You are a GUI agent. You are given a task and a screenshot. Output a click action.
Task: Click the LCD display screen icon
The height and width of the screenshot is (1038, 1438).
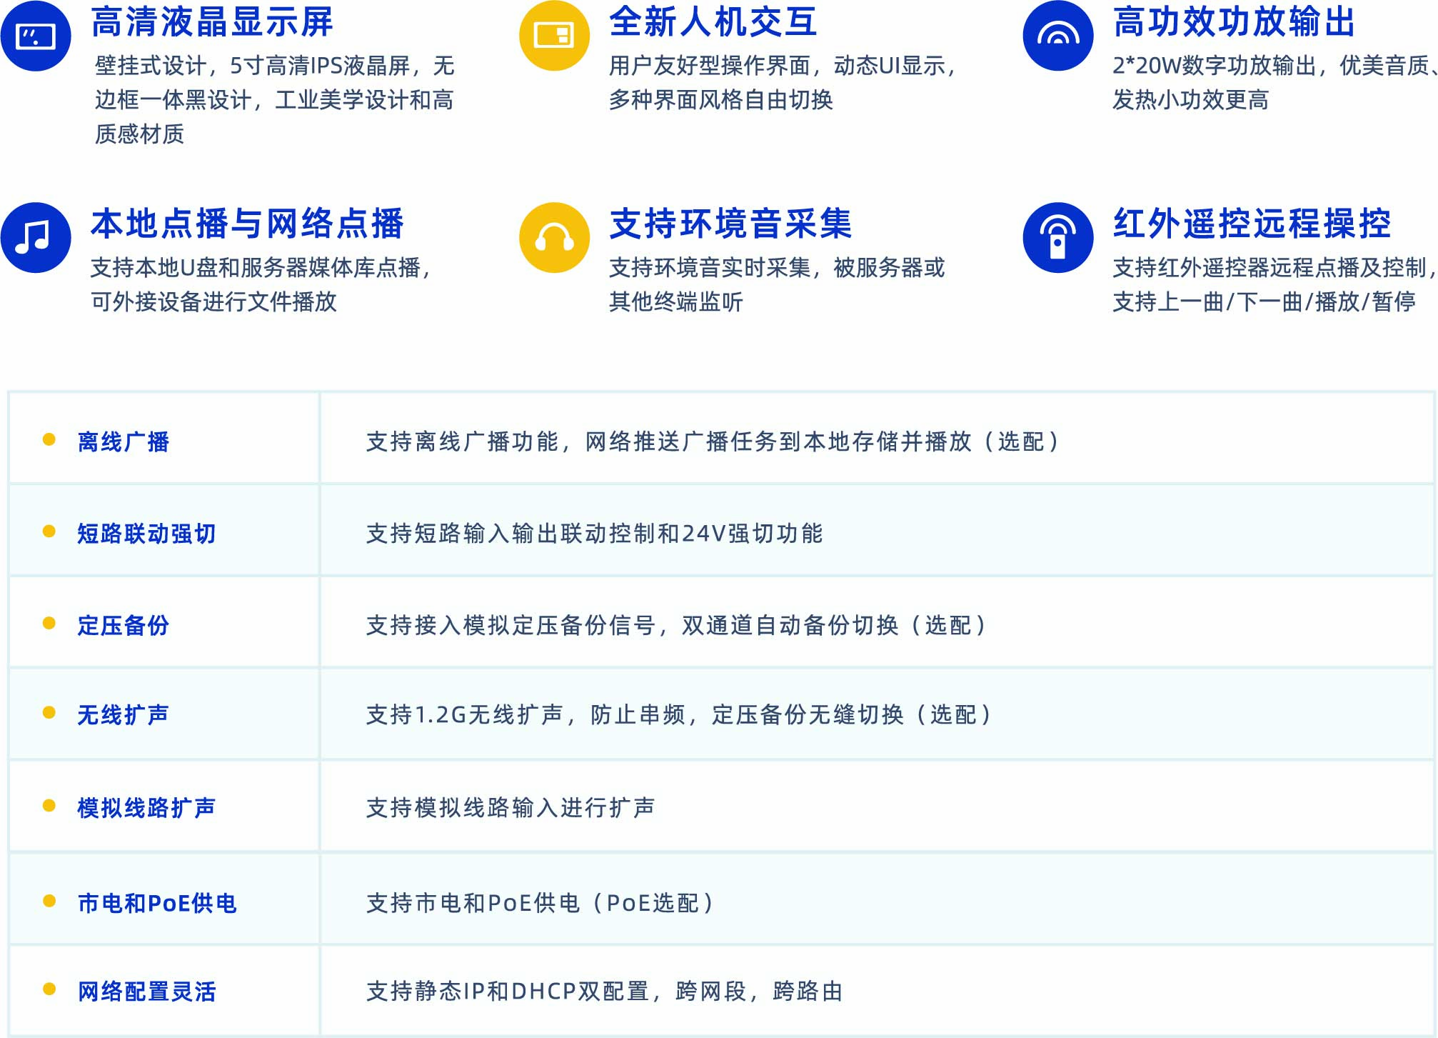pos(36,36)
